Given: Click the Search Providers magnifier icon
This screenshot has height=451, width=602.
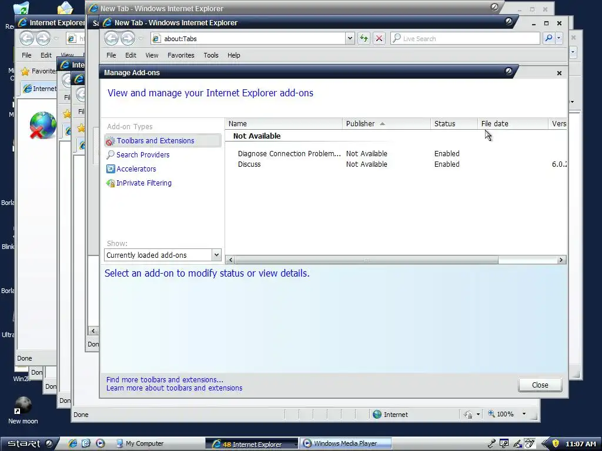Looking at the screenshot, I should tap(111, 155).
